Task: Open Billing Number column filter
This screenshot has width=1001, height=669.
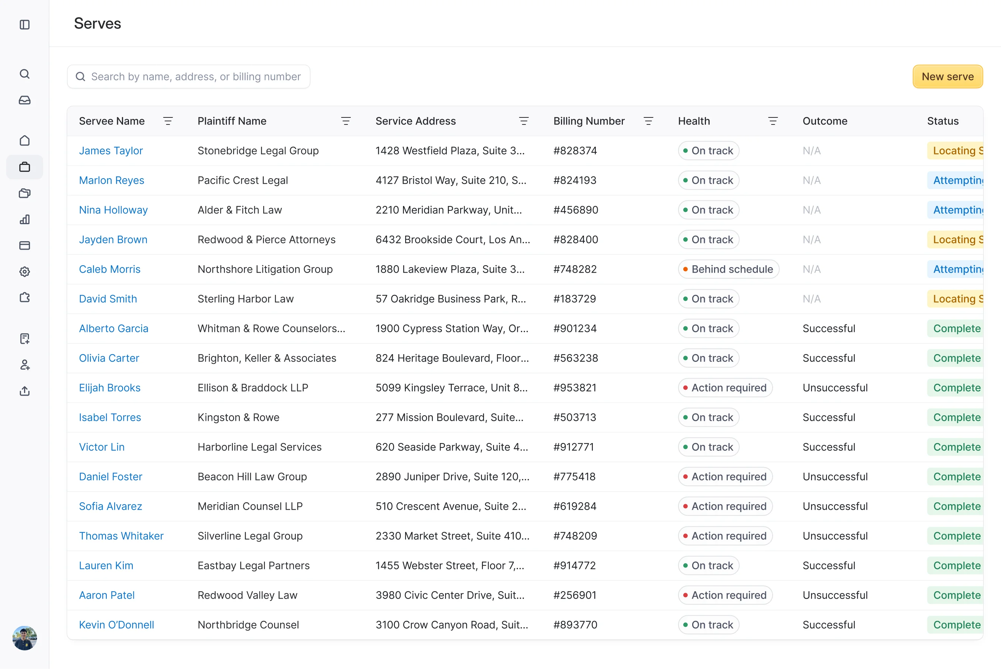Action: (x=648, y=121)
